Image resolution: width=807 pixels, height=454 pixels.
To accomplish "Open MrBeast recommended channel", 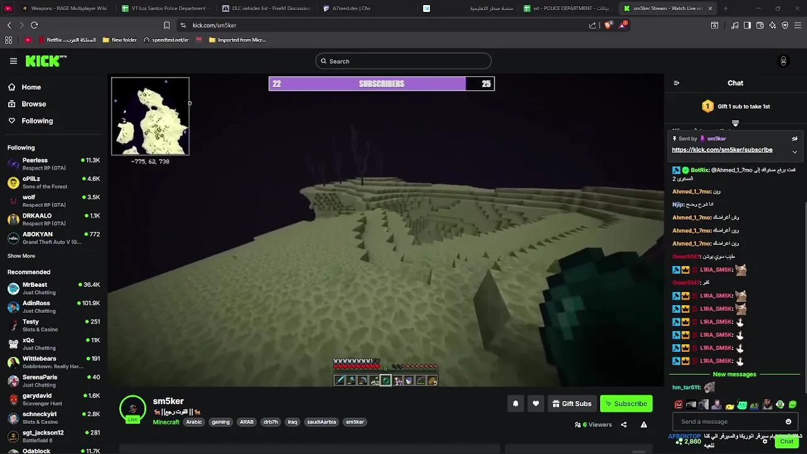I will point(54,289).
